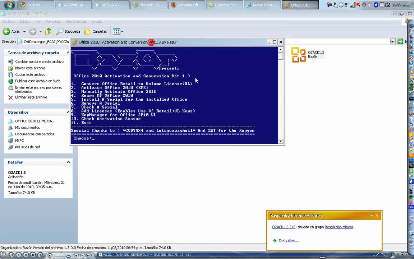Click console scrollbar down arrow
The height and width of the screenshot is (259, 414).
click(x=280, y=141)
